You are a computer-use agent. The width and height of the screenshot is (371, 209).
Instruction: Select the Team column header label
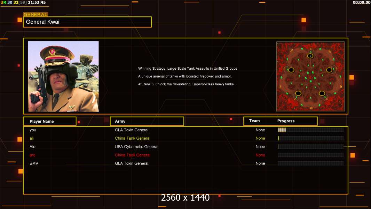[254, 121]
